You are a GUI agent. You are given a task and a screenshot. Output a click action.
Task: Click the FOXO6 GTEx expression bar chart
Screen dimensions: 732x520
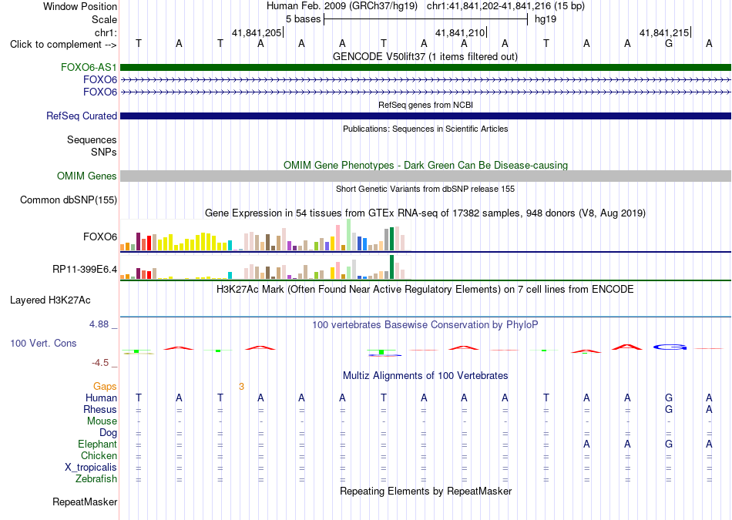coord(265,235)
